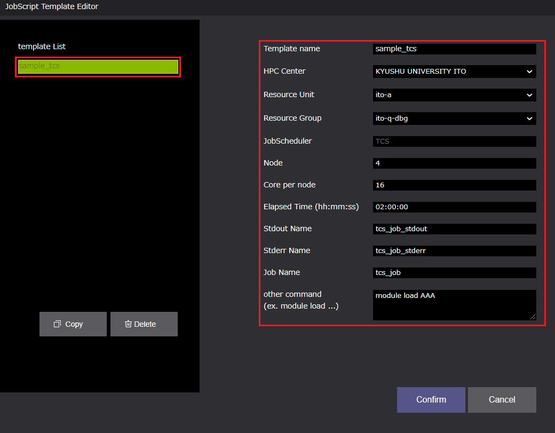Click inside the other command textarea
555x433 pixels.
pyautogui.click(x=454, y=305)
